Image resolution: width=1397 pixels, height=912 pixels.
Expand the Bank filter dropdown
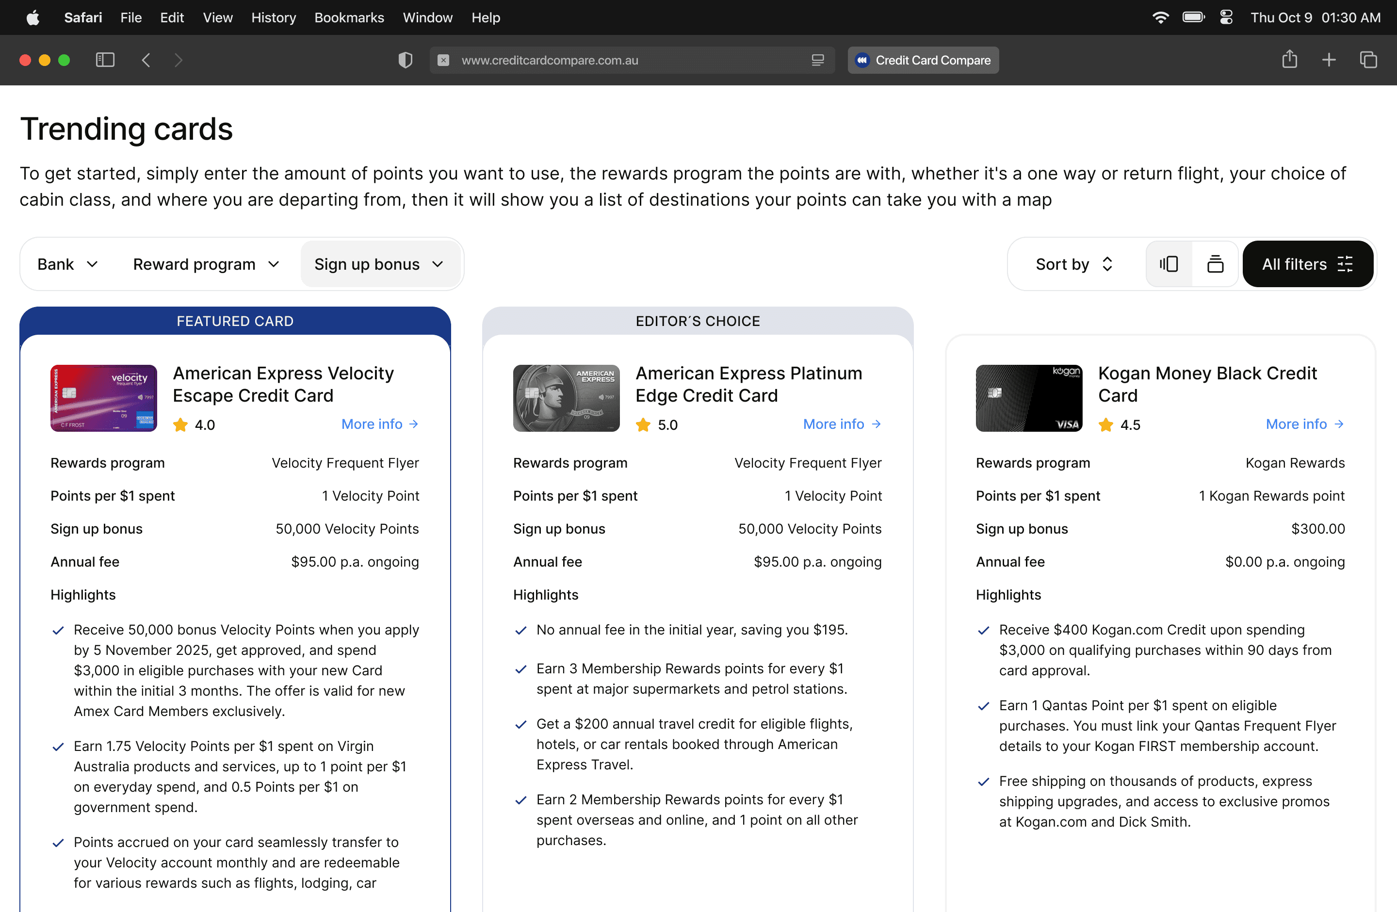pyautogui.click(x=67, y=264)
